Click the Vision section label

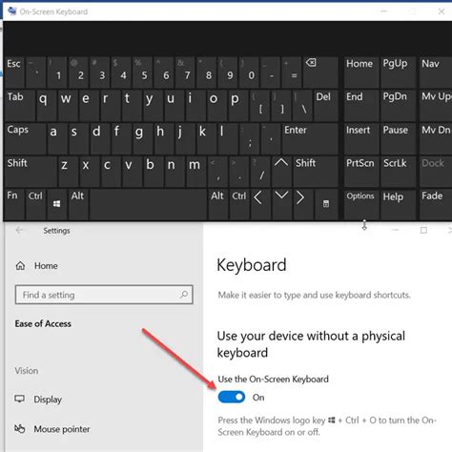(x=27, y=371)
